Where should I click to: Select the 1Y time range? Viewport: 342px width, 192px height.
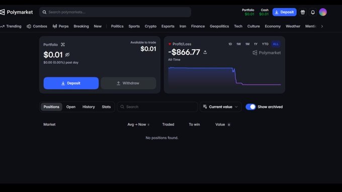255,44
